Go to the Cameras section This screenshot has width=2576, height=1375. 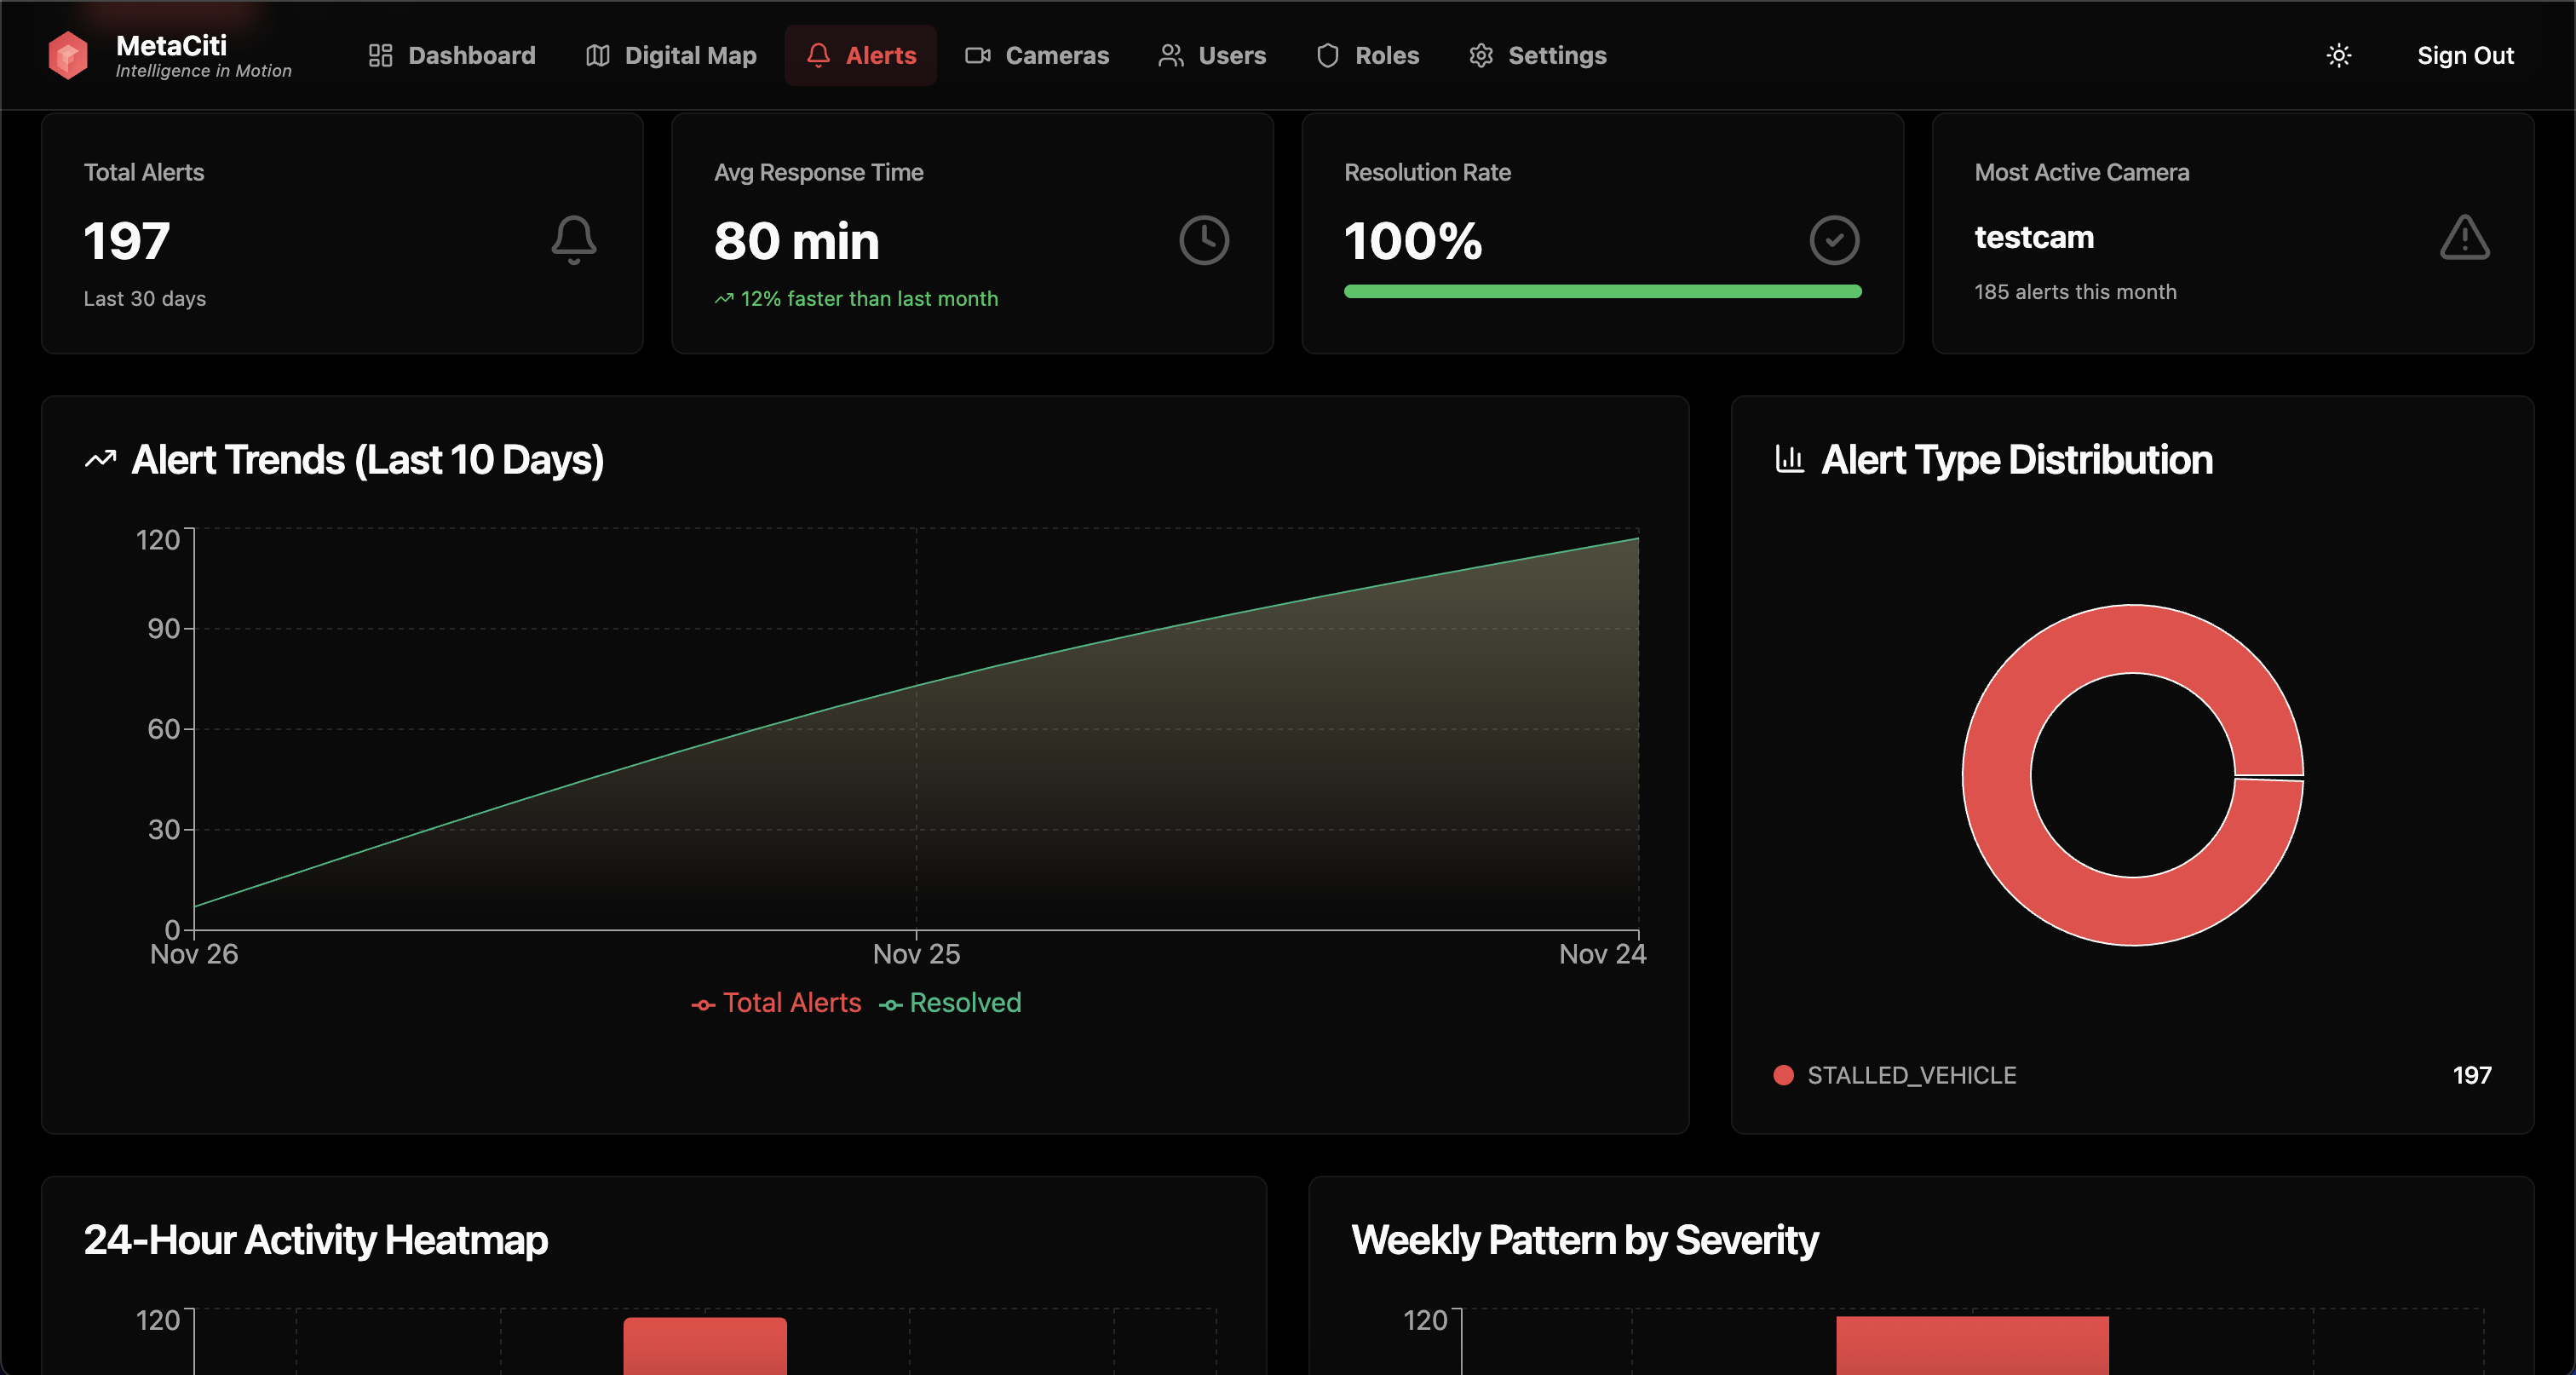[1037, 55]
